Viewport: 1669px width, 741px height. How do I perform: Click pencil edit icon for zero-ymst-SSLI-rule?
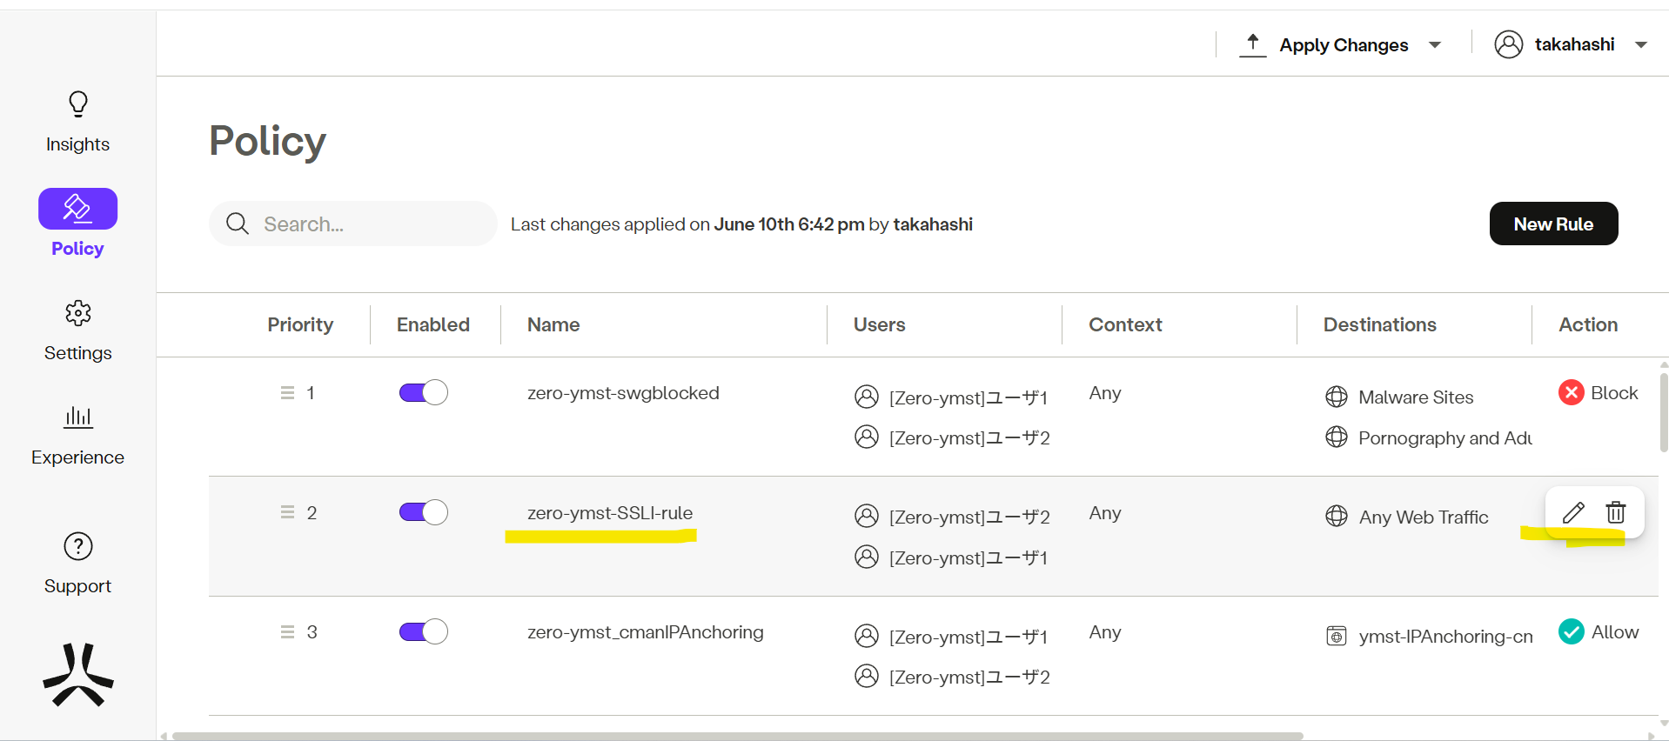point(1573,512)
